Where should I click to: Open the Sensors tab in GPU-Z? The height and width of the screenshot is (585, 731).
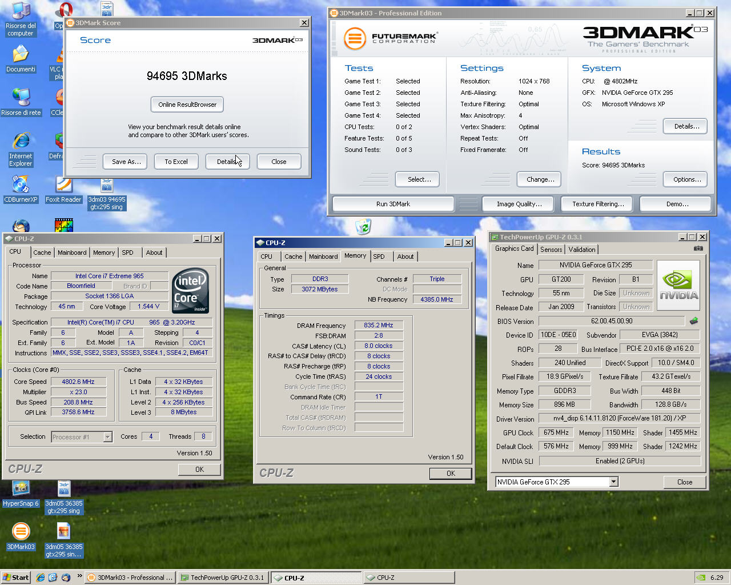click(551, 250)
